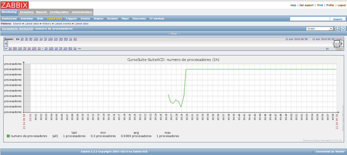Click the time scrollbar slider handle
The image size is (347, 155).
[337, 44]
